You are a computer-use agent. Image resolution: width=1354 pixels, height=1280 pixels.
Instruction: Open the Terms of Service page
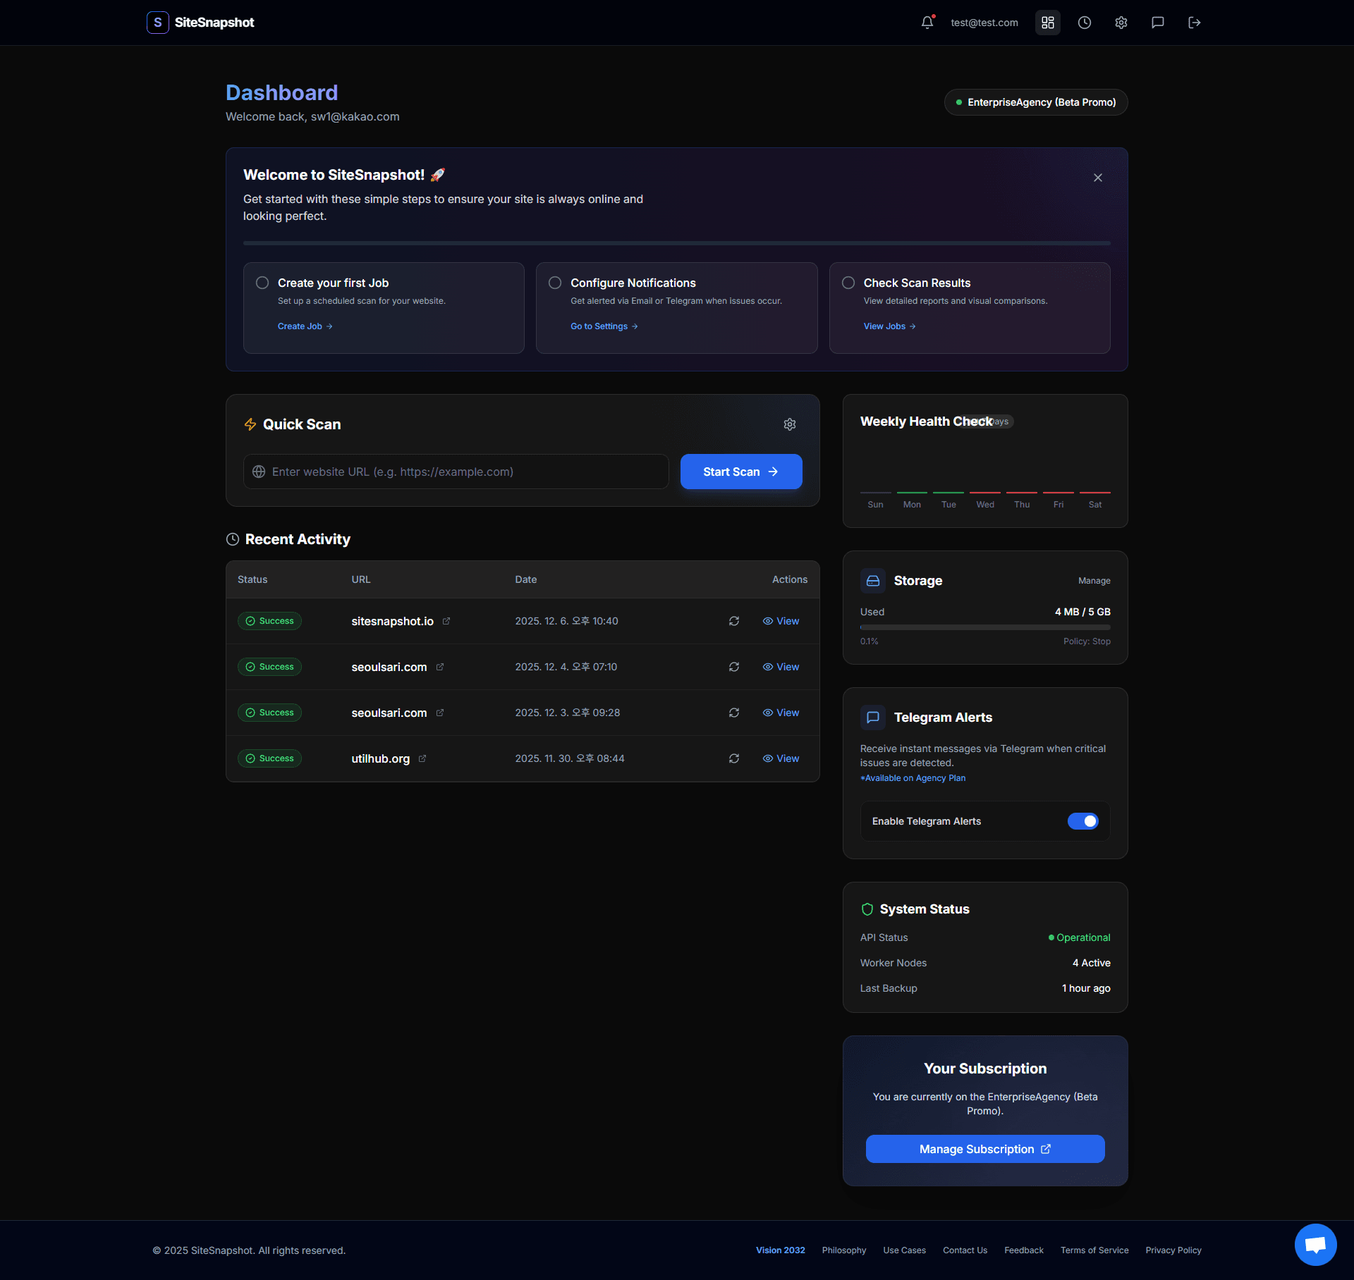(x=1094, y=1250)
